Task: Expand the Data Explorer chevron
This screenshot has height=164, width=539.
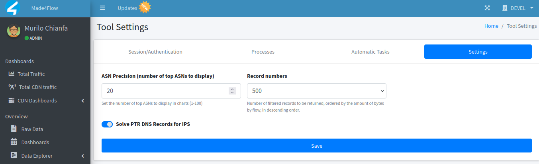Action: tap(83, 156)
